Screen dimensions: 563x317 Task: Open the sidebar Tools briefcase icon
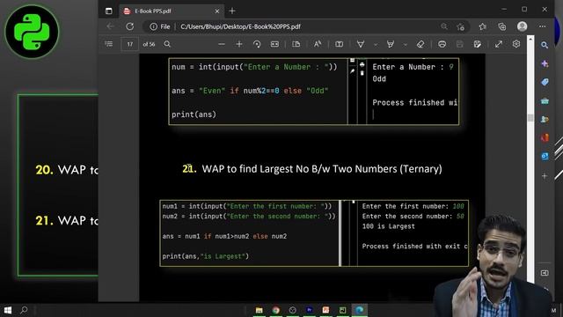point(545,101)
